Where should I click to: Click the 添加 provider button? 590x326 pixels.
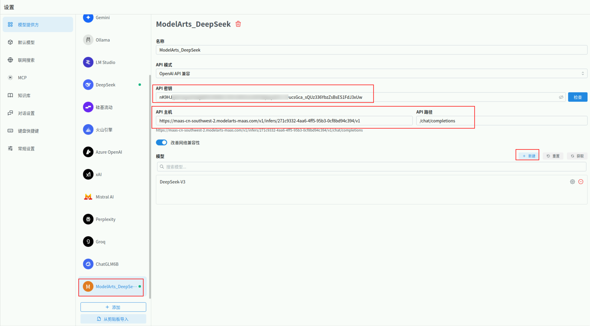coord(113,307)
